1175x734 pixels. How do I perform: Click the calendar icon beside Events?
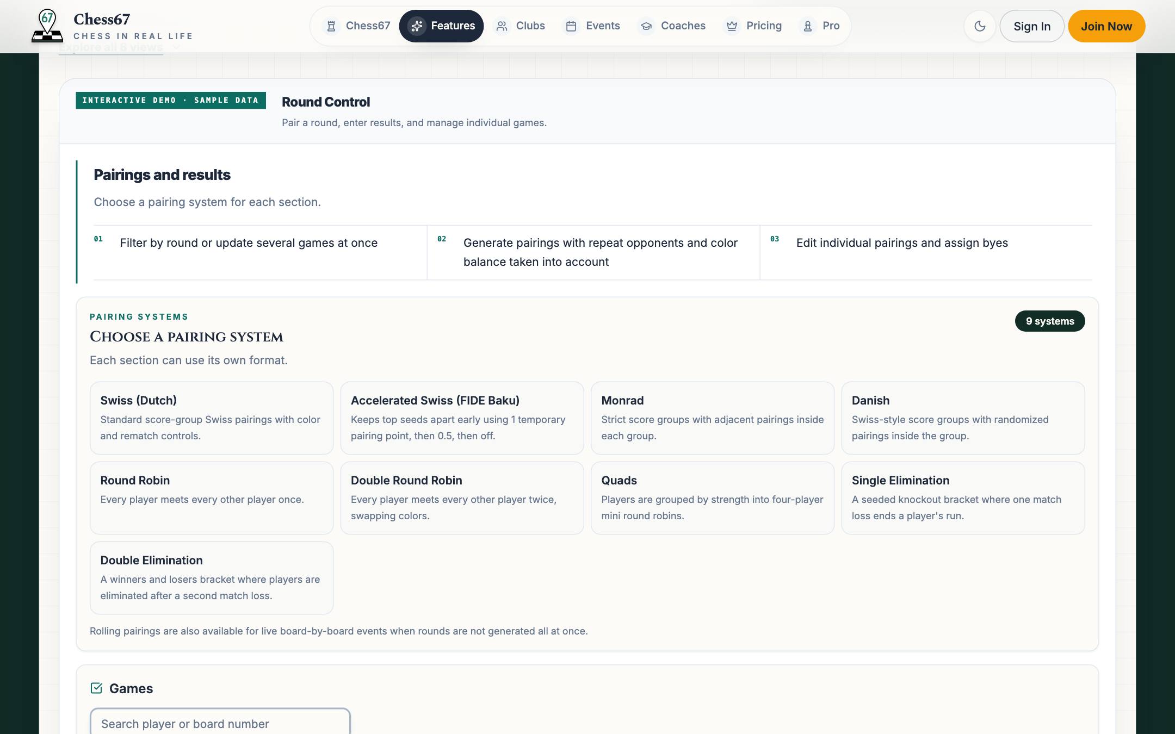(x=571, y=26)
